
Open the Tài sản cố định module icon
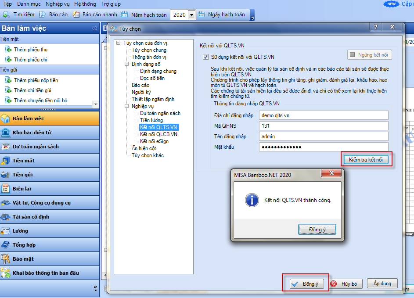pos(5,217)
